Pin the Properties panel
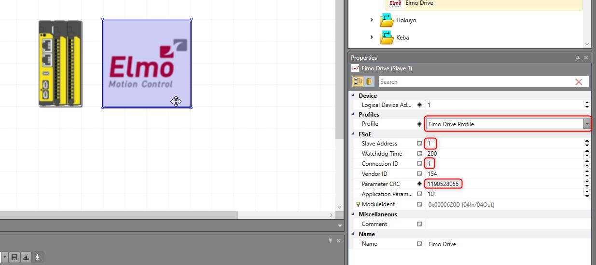Image resolution: width=596 pixels, height=265 pixels. click(578, 58)
